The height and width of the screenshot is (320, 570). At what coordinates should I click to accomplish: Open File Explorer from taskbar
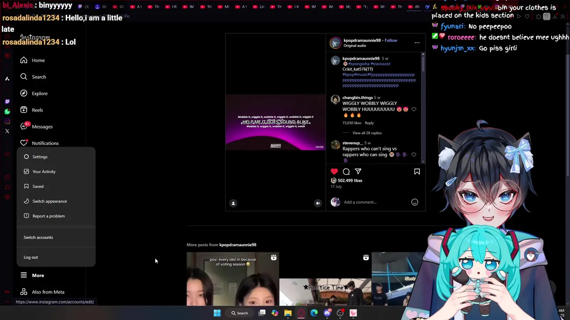[x=288, y=313]
